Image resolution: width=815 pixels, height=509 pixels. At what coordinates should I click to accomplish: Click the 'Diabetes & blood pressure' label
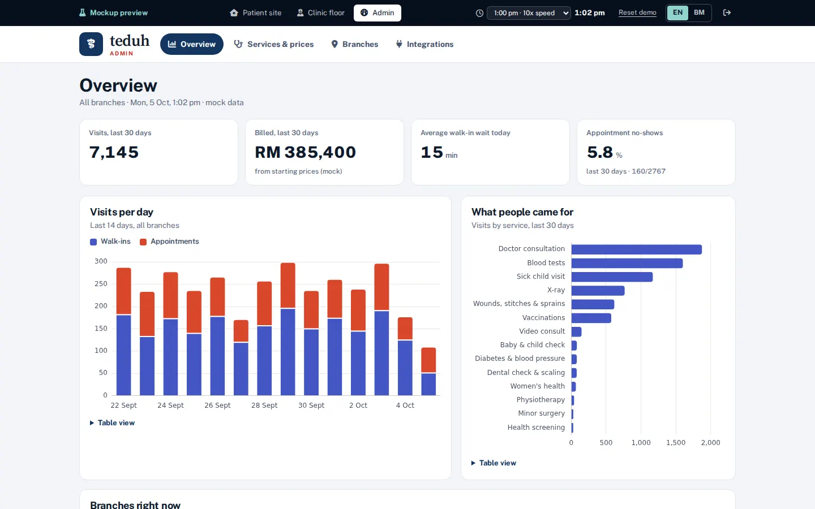[520, 359]
